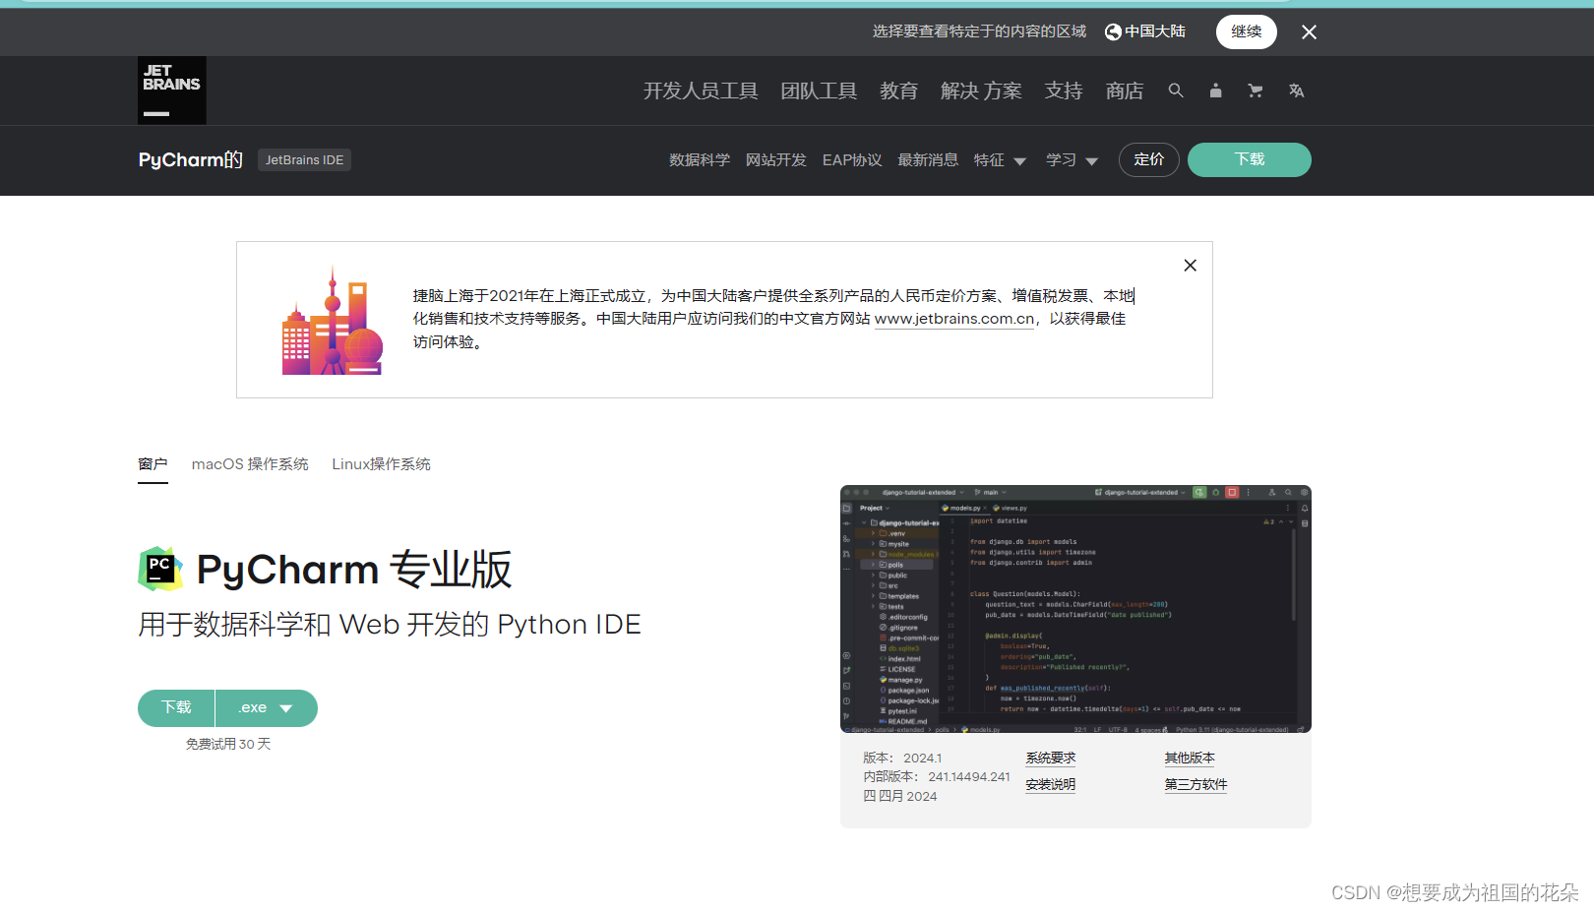This screenshot has height=911, width=1594.
Task: Expand the .exe installer type dropdown
Action: point(267,708)
